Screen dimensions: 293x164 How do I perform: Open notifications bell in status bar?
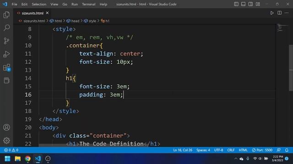[287, 150]
